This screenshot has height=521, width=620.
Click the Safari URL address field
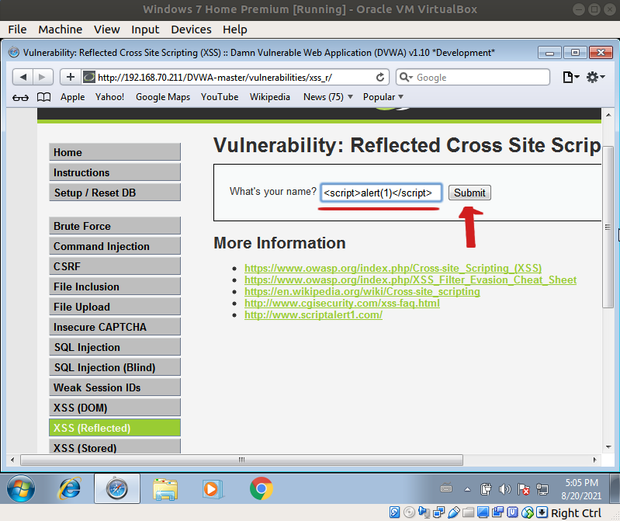[235, 77]
